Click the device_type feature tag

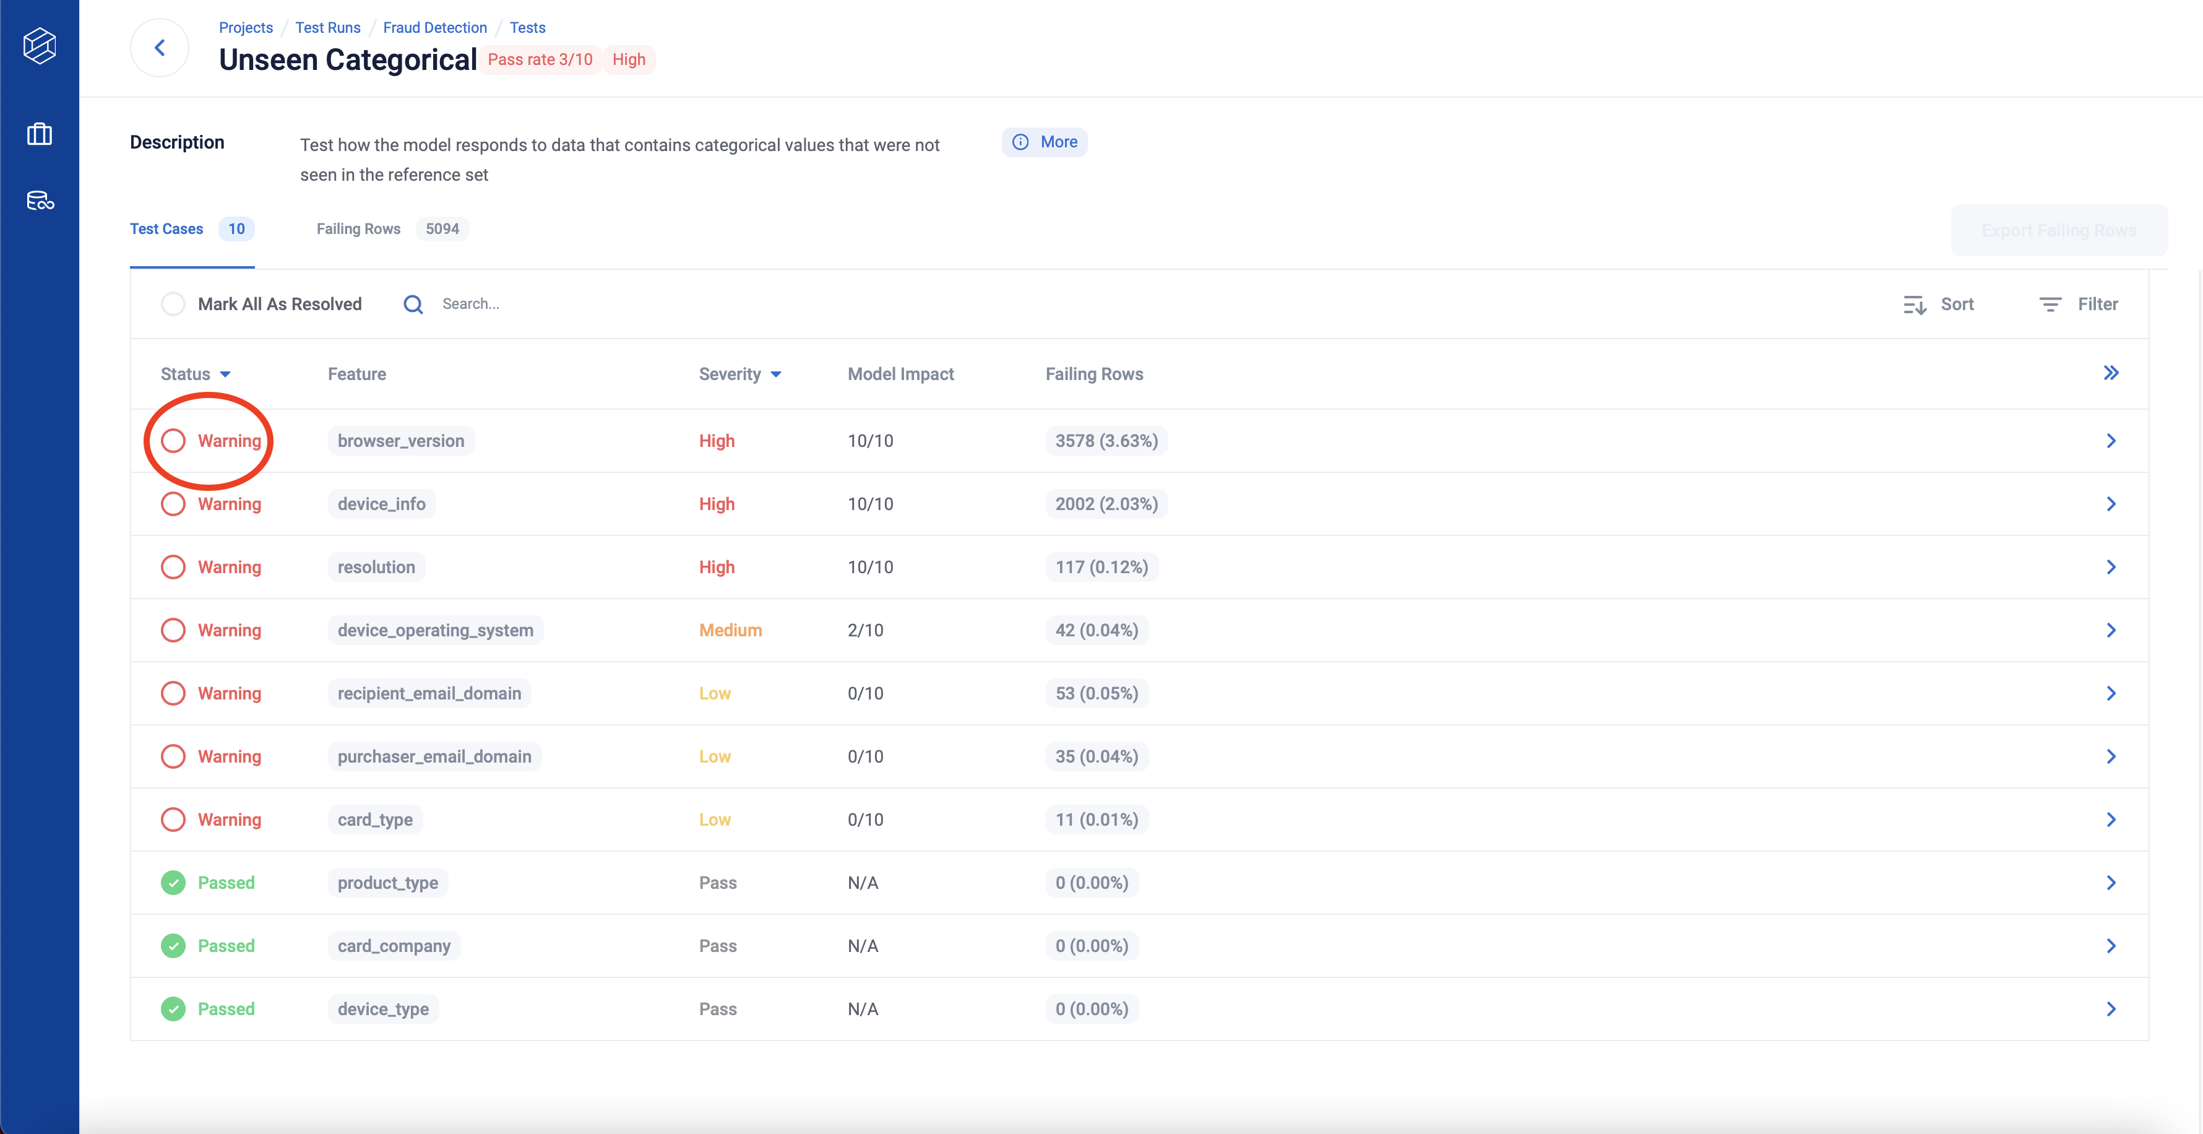click(x=383, y=1009)
